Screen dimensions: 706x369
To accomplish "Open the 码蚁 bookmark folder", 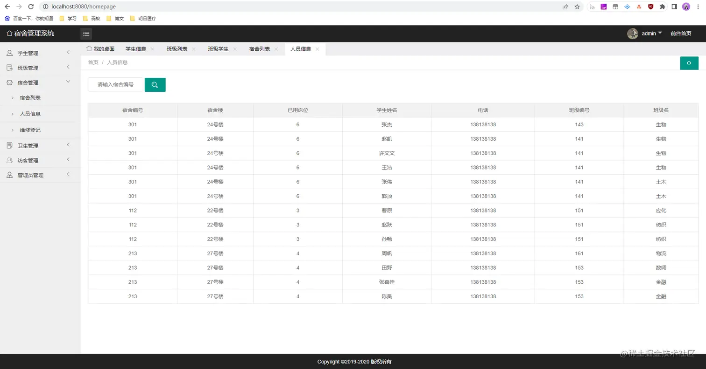I will [91, 19].
